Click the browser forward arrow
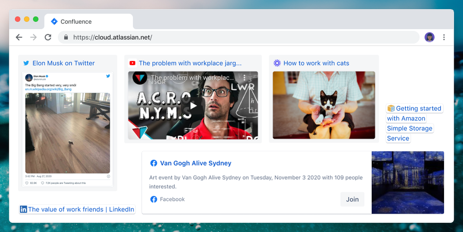Screen dimensions: 463x232 click(33, 37)
